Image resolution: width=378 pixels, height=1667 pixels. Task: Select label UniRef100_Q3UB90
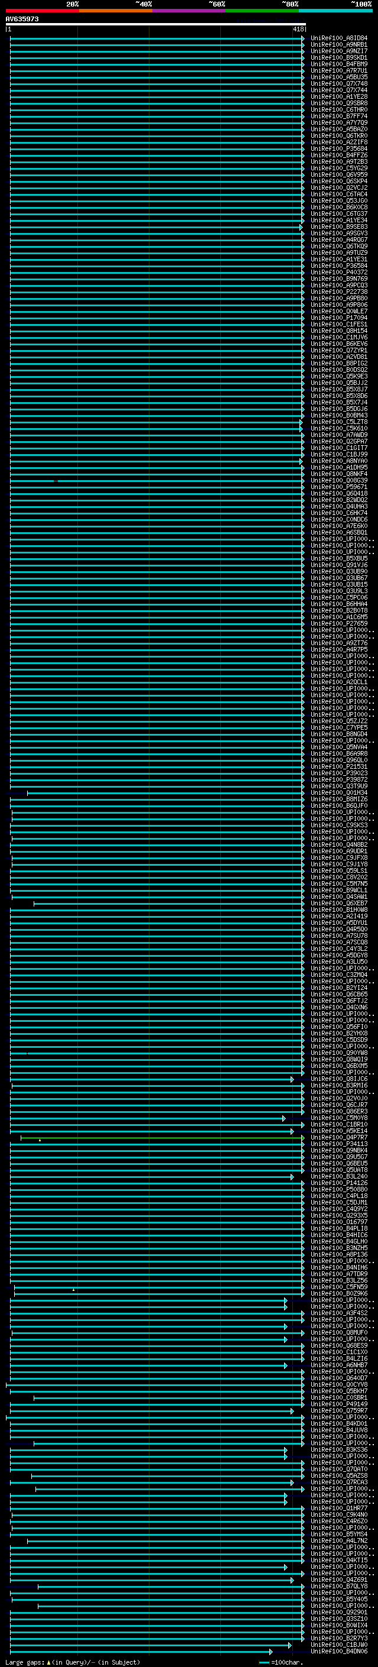click(x=338, y=571)
